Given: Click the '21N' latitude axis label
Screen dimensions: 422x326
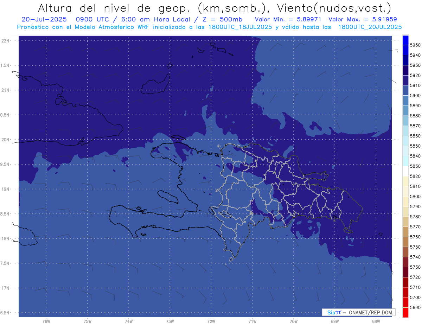Looking at the screenshot, I should click(x=5, y=90).
